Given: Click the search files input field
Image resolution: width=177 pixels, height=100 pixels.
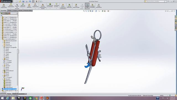Looking at the screenshot, I should 155,1.
